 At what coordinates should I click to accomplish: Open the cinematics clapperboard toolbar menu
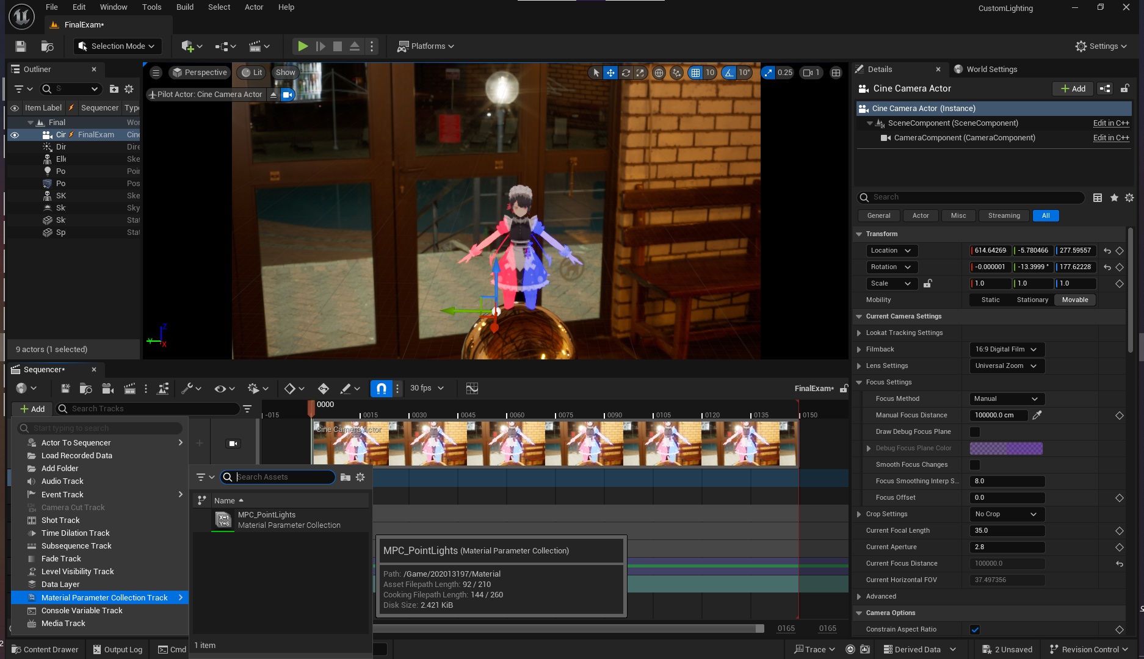click(x=259, y=46)
